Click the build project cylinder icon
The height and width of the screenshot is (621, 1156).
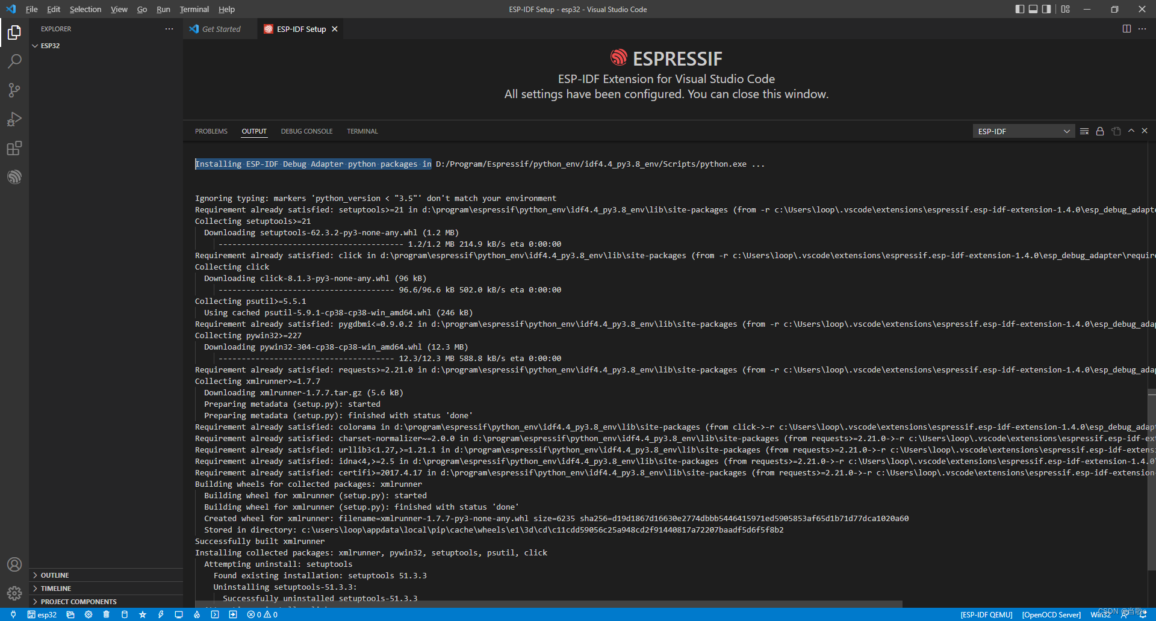click(x=125, y=614)
